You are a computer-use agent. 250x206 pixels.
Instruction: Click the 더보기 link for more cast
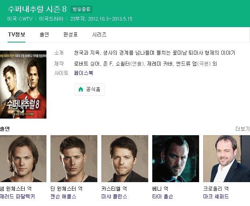pos(242,129)
